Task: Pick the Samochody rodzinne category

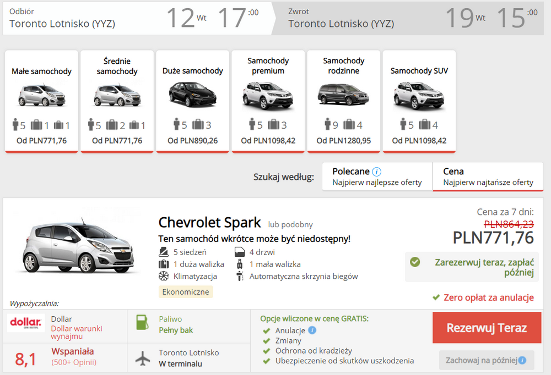Action: point(343,101)
